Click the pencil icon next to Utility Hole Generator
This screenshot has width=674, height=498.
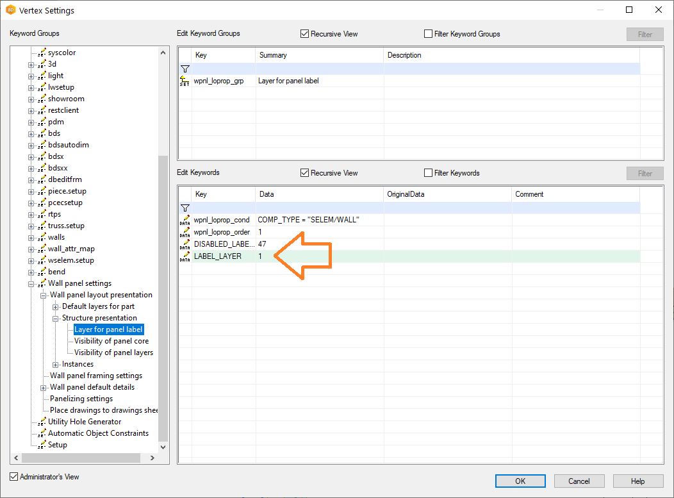pos(42,422)
